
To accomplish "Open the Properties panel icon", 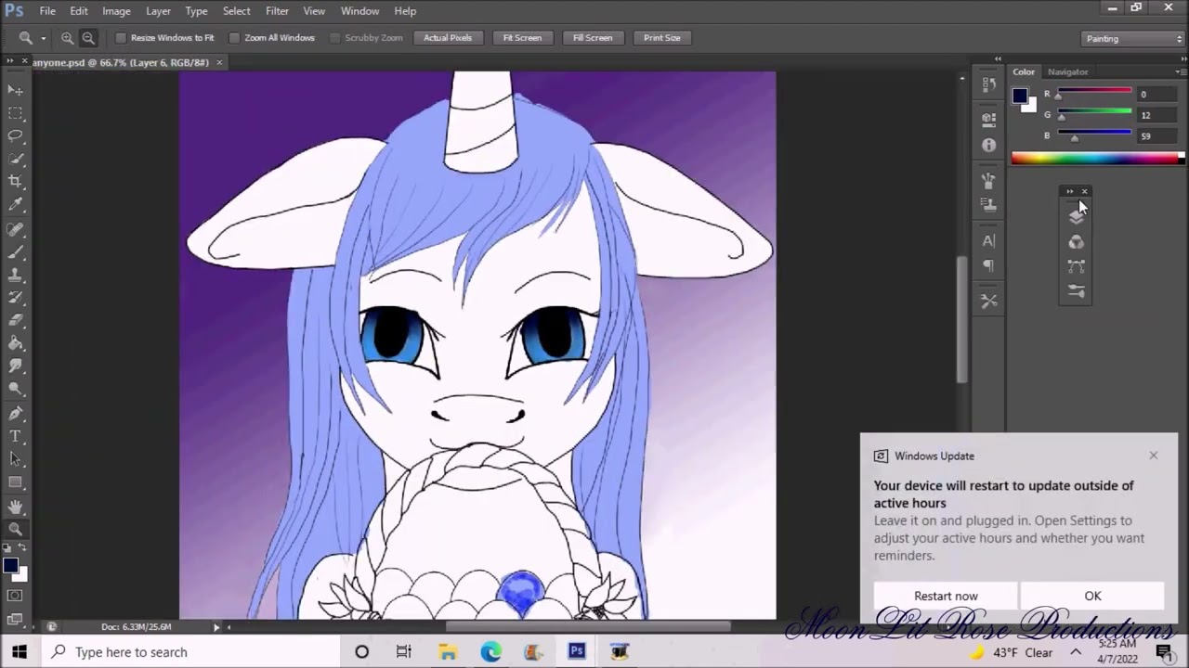I will (x=988, y=118).
